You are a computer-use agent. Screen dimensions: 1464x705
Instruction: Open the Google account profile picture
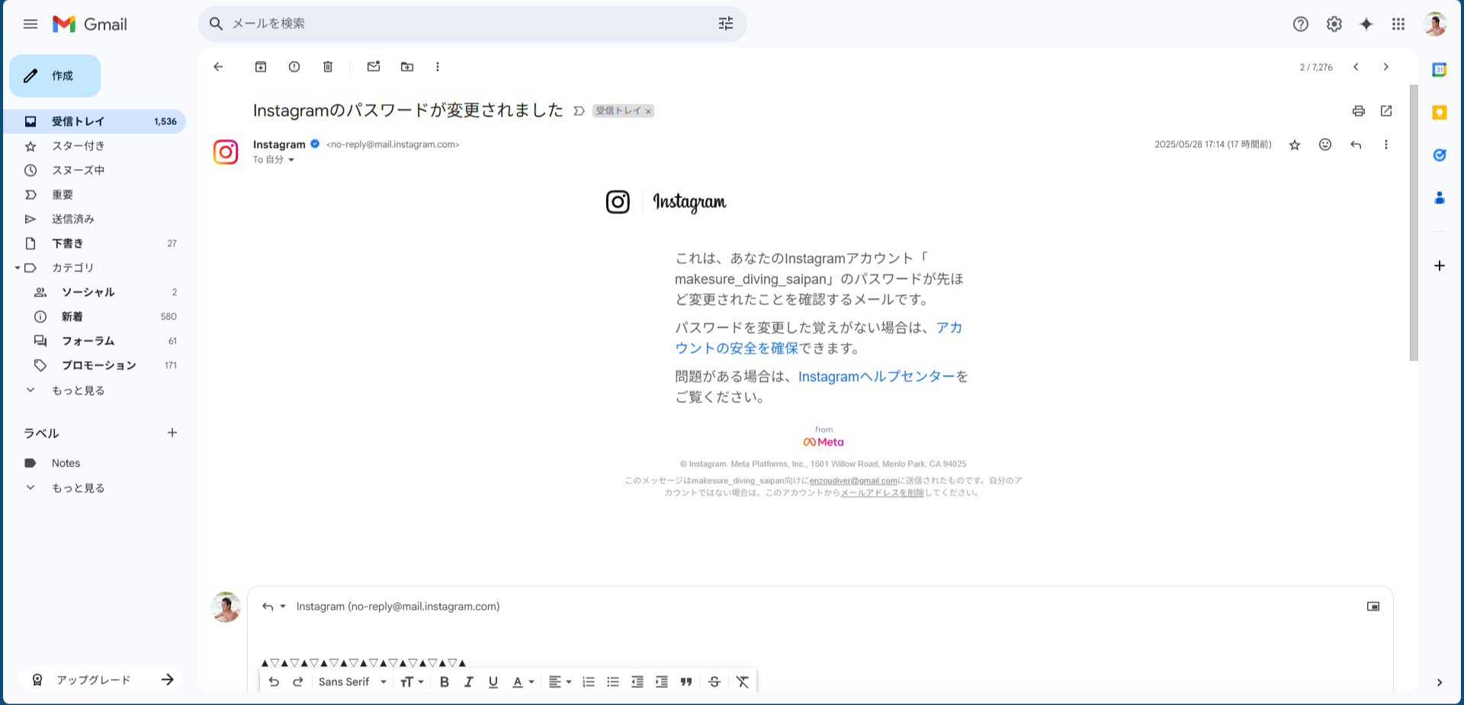click(x=1435, y=24)
